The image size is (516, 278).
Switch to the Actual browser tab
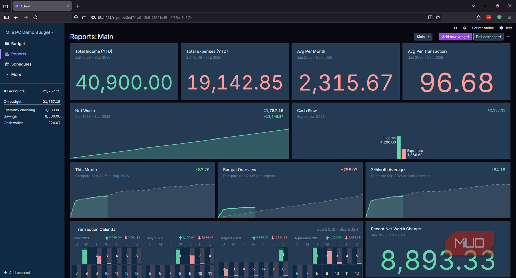point(42,6)
